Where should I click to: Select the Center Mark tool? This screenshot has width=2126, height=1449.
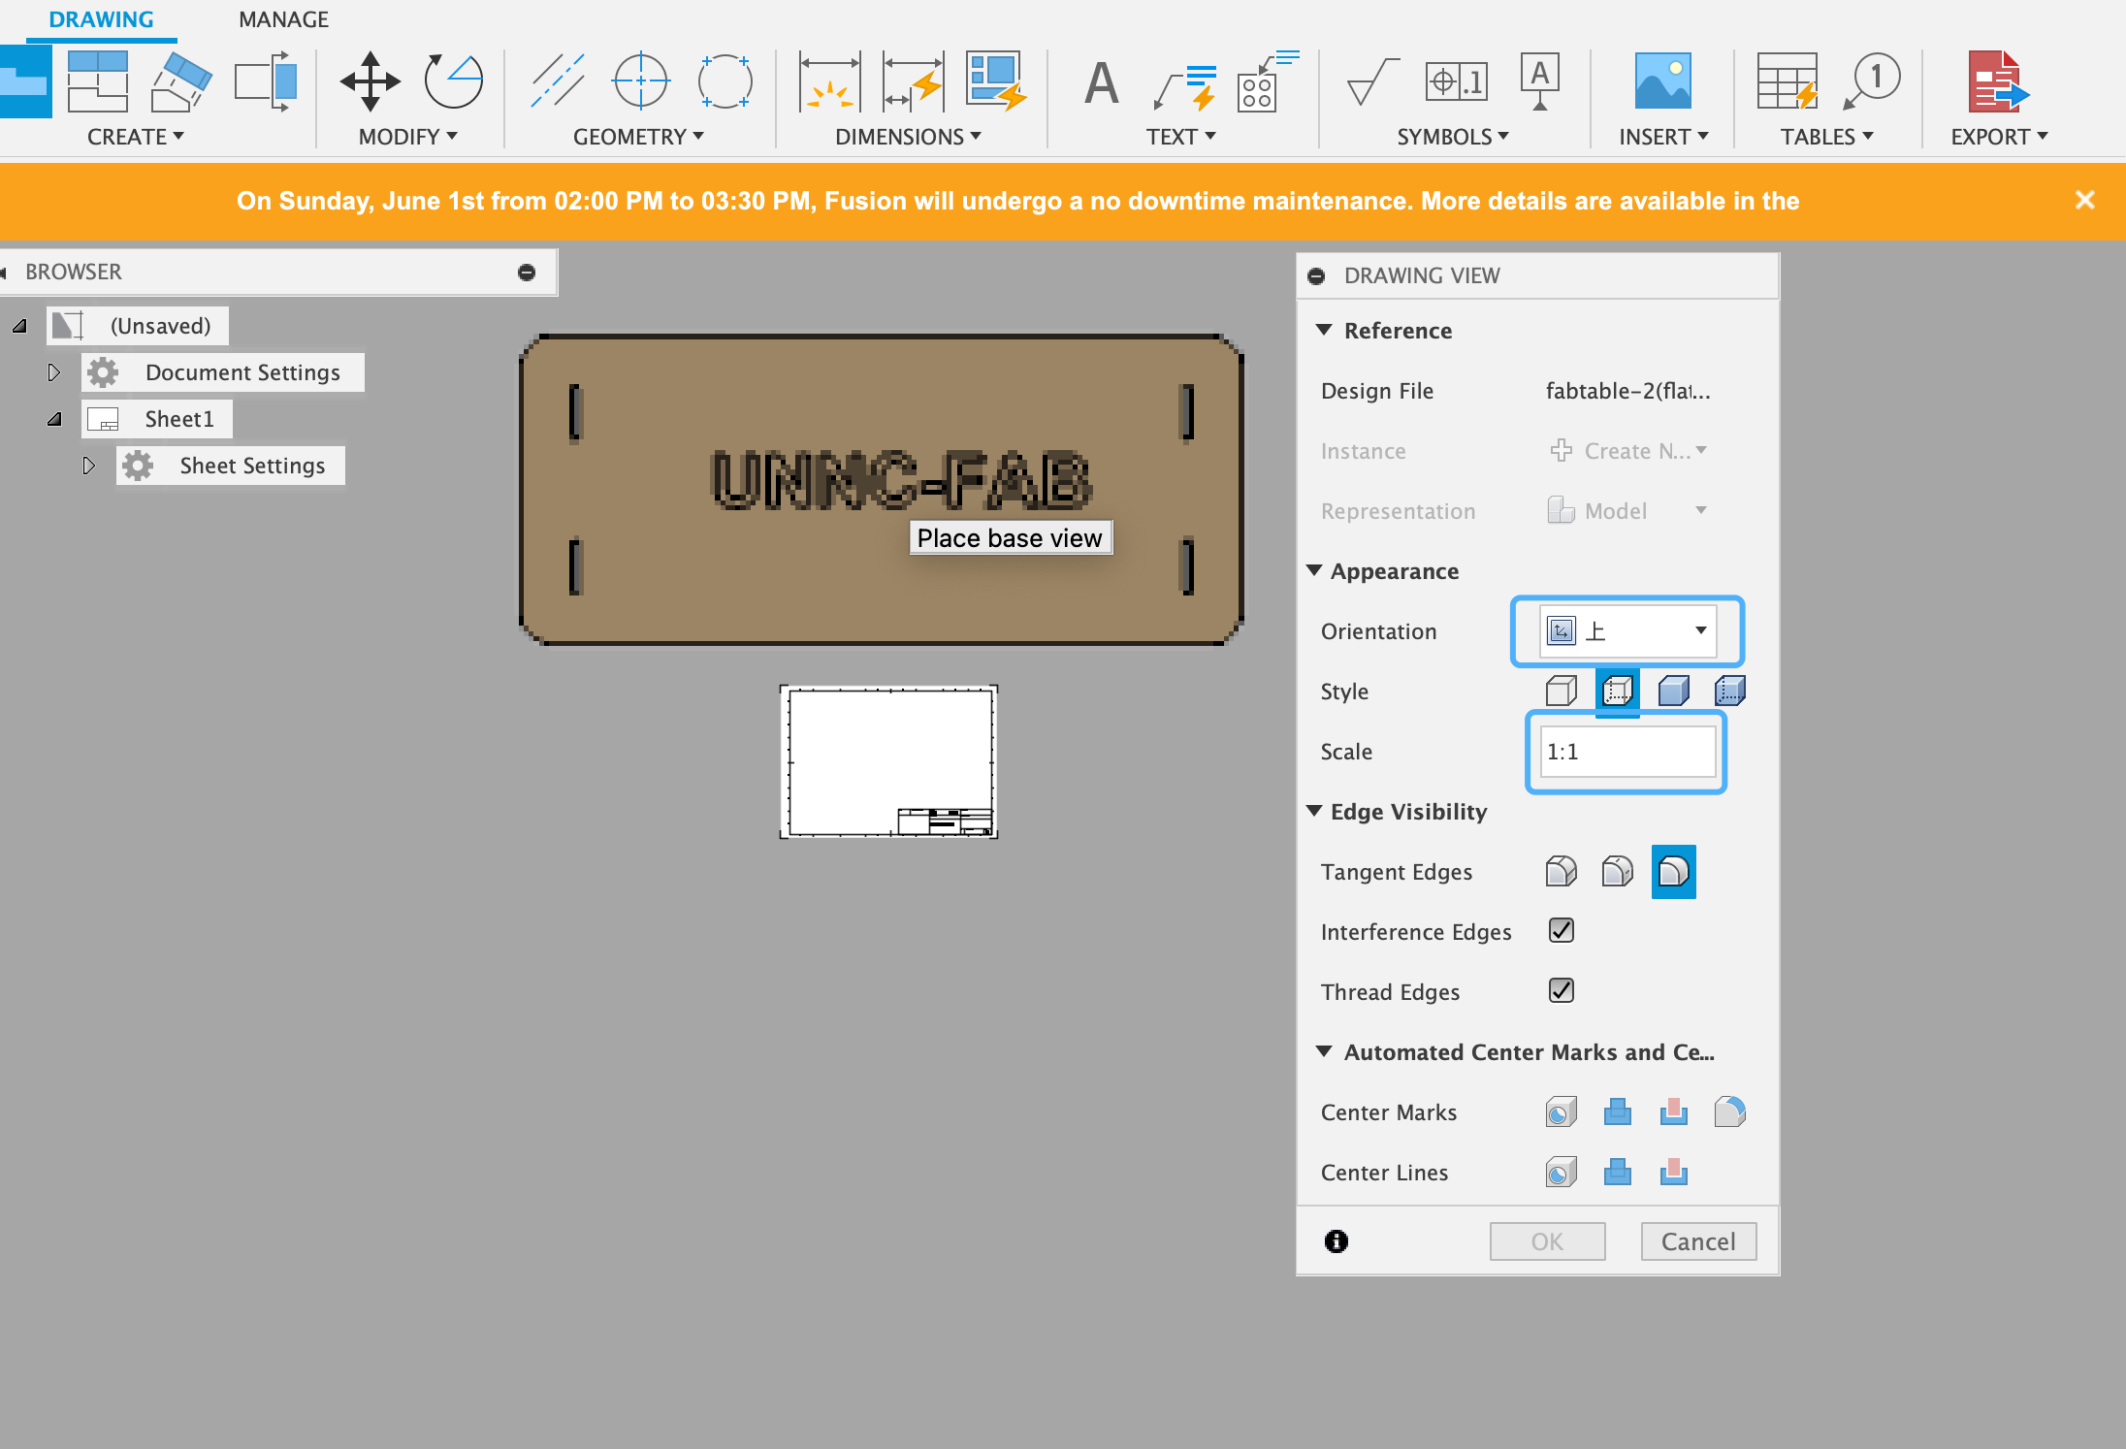[x=641, y=81]
